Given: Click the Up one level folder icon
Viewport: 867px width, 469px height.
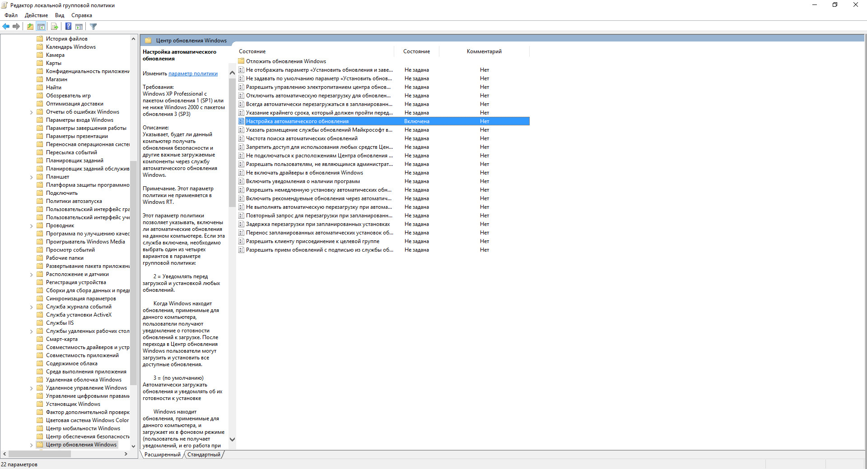Looking at the screenshot, I should point(30,27).
